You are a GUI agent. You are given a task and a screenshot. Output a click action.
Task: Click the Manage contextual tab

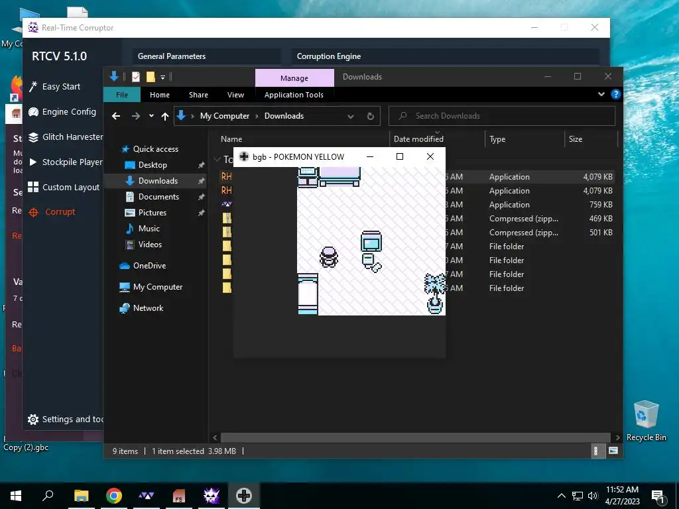coord(294,78)
